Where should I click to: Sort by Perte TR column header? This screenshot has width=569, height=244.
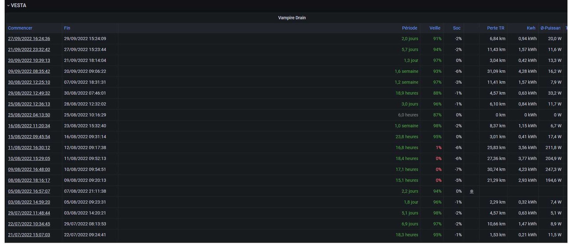pos(496,28)
